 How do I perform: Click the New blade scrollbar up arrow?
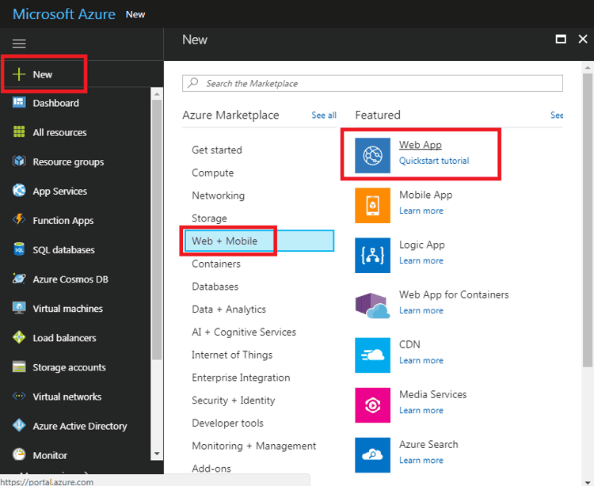(x=588, y=68)
